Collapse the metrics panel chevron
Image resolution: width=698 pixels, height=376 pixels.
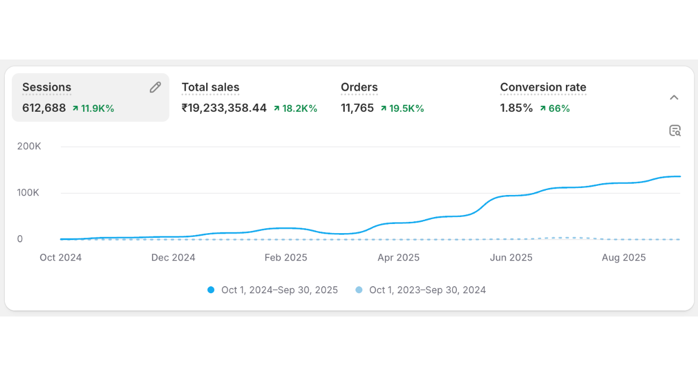point(674,98)
